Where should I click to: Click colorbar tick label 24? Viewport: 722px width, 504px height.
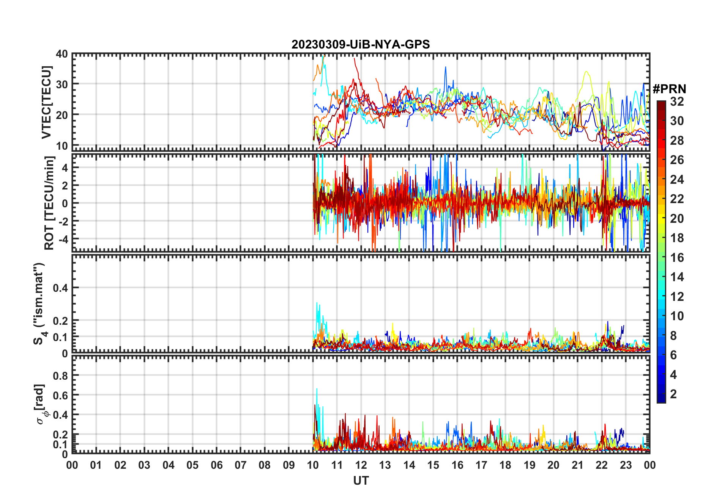pos(677,180)
